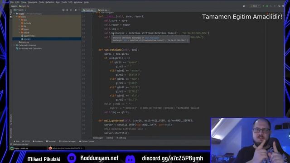Expand the bin folder
290x163 pixels.
(19, 20)
